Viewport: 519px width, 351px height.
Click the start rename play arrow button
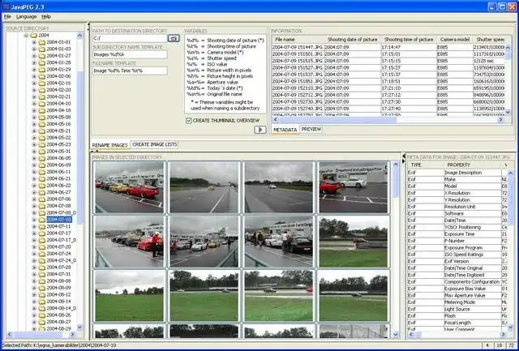pyautogui.click(x=260, y=130)
